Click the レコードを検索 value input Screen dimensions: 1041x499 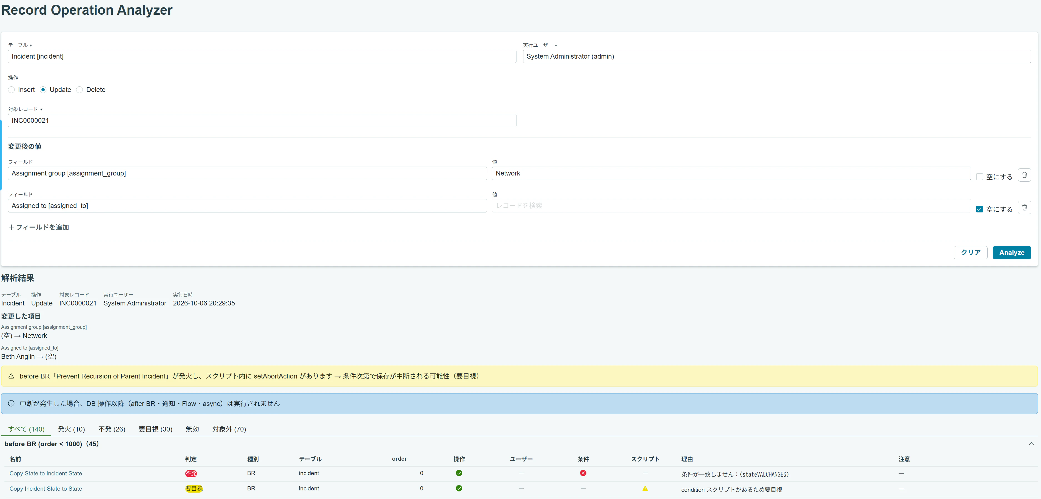pyautogui.click(x=731, y=206)
